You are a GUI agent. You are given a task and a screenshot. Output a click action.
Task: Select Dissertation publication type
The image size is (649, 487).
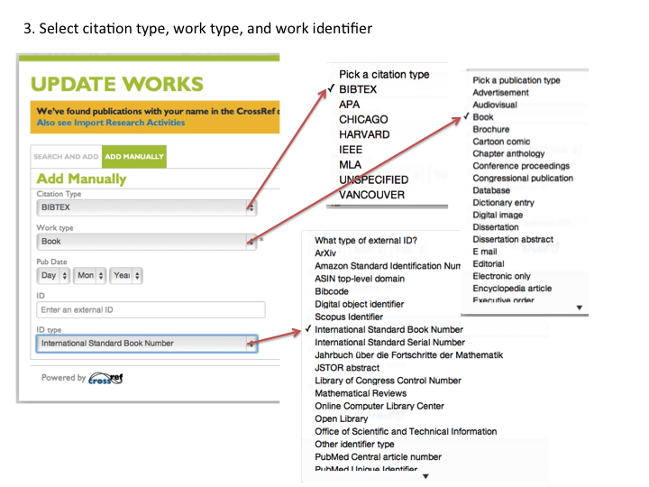pos(496,227)
